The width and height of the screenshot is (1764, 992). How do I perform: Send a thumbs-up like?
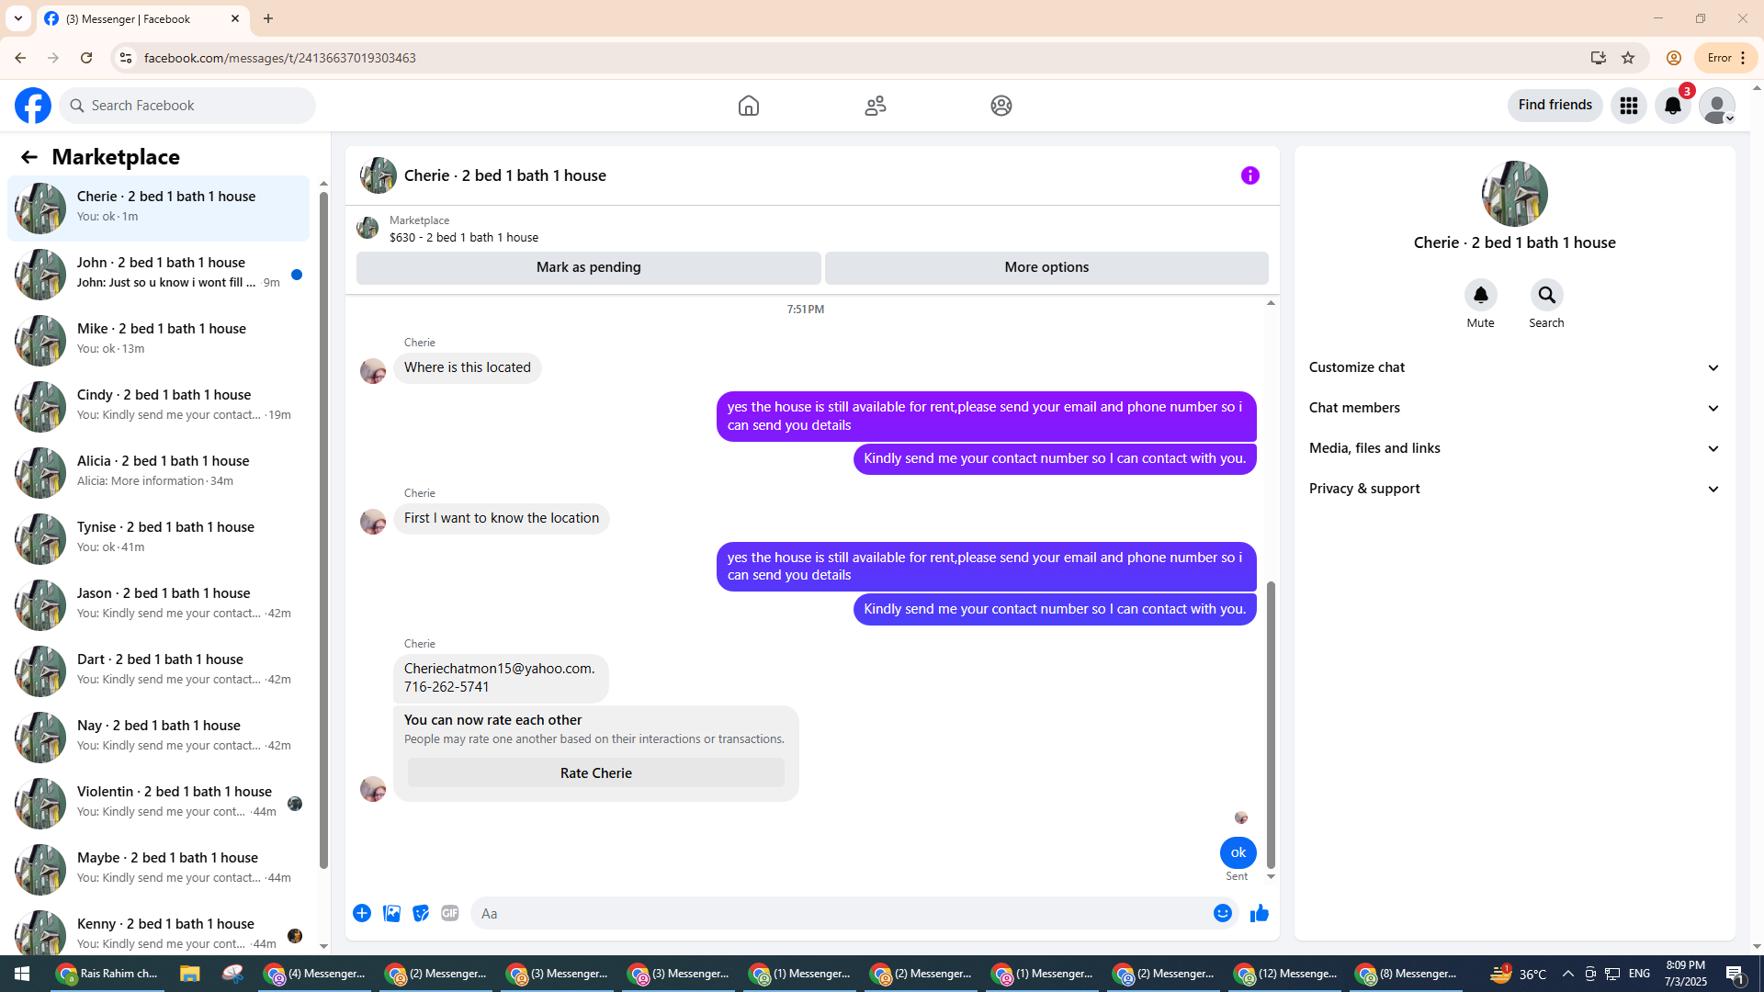1259,913
